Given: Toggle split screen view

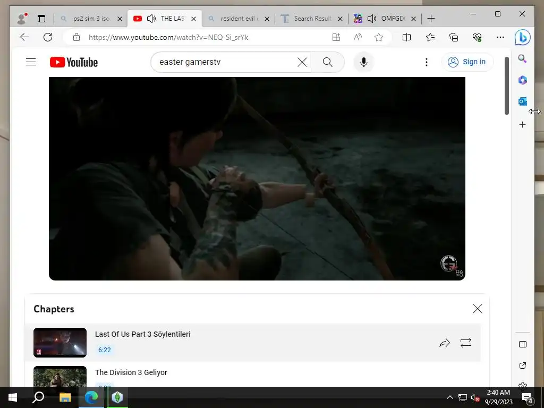Looking at the screenshot, I should click(x=406, y=37).
